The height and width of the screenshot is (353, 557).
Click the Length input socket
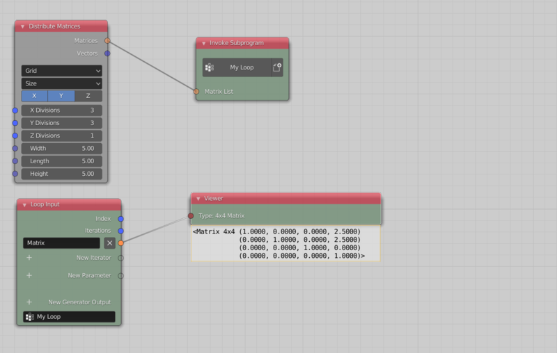[x=15, y=161]
